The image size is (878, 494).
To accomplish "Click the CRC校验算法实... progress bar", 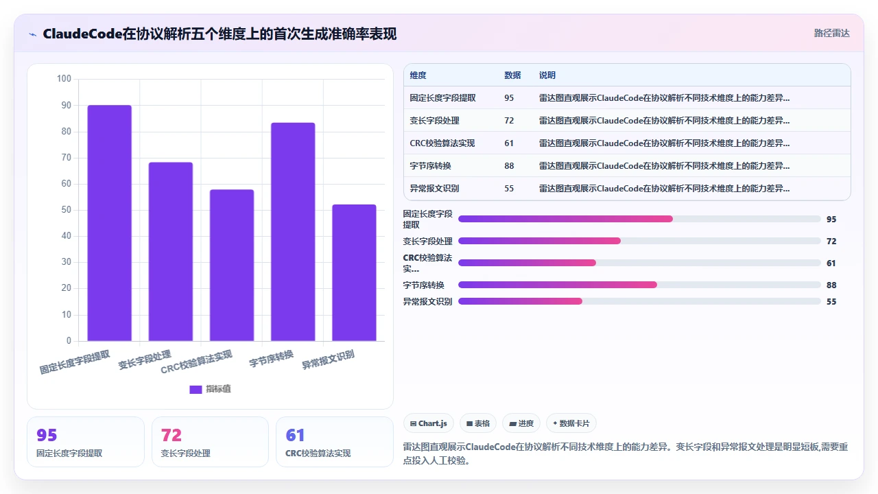I will point(639,263).
